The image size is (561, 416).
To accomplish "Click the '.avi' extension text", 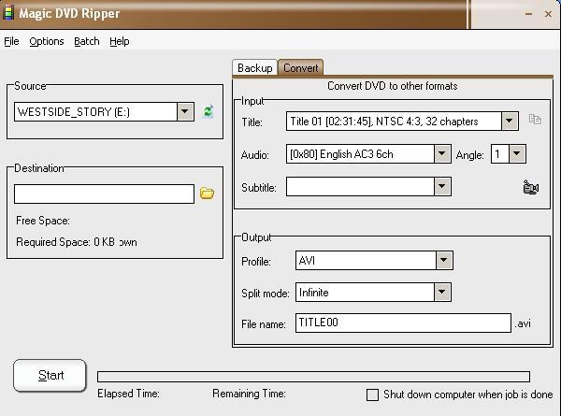I will (523, 323).
